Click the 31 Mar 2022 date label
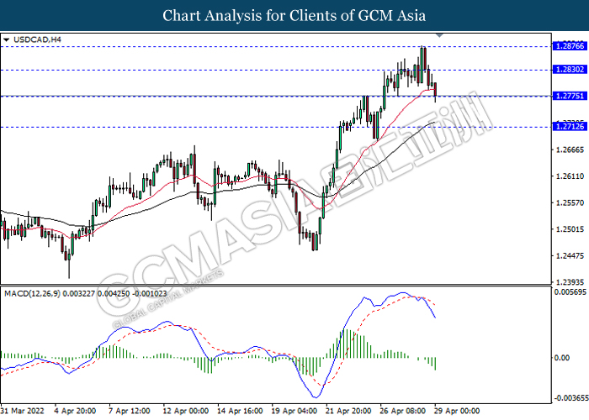 click(x=23, y=411)
